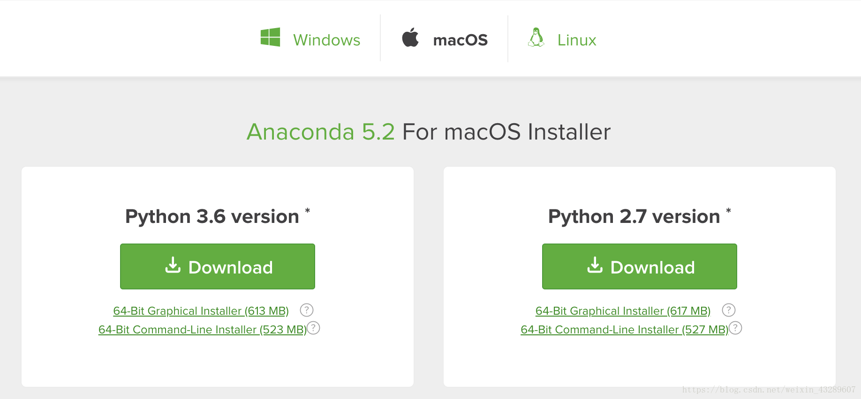Open help icon beside 523 MB command-line installer
Viewport: 861px width, 399px height.
coord(313,328)
